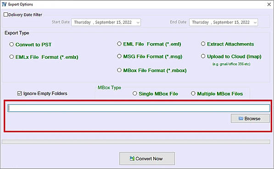Click 'Export Type' group label
The image size is (274, 169).
17,33
